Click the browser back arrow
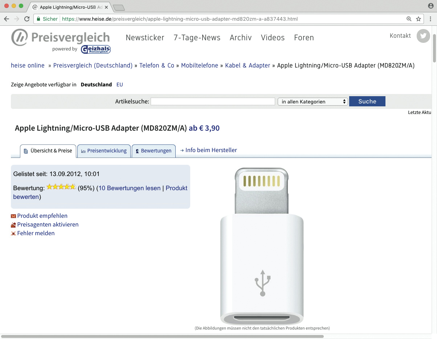437x339 pixels. 6,19
